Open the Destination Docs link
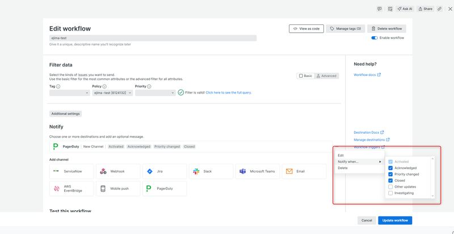The image size is (454, 234). pyautogui.click(x=368, y=133)
